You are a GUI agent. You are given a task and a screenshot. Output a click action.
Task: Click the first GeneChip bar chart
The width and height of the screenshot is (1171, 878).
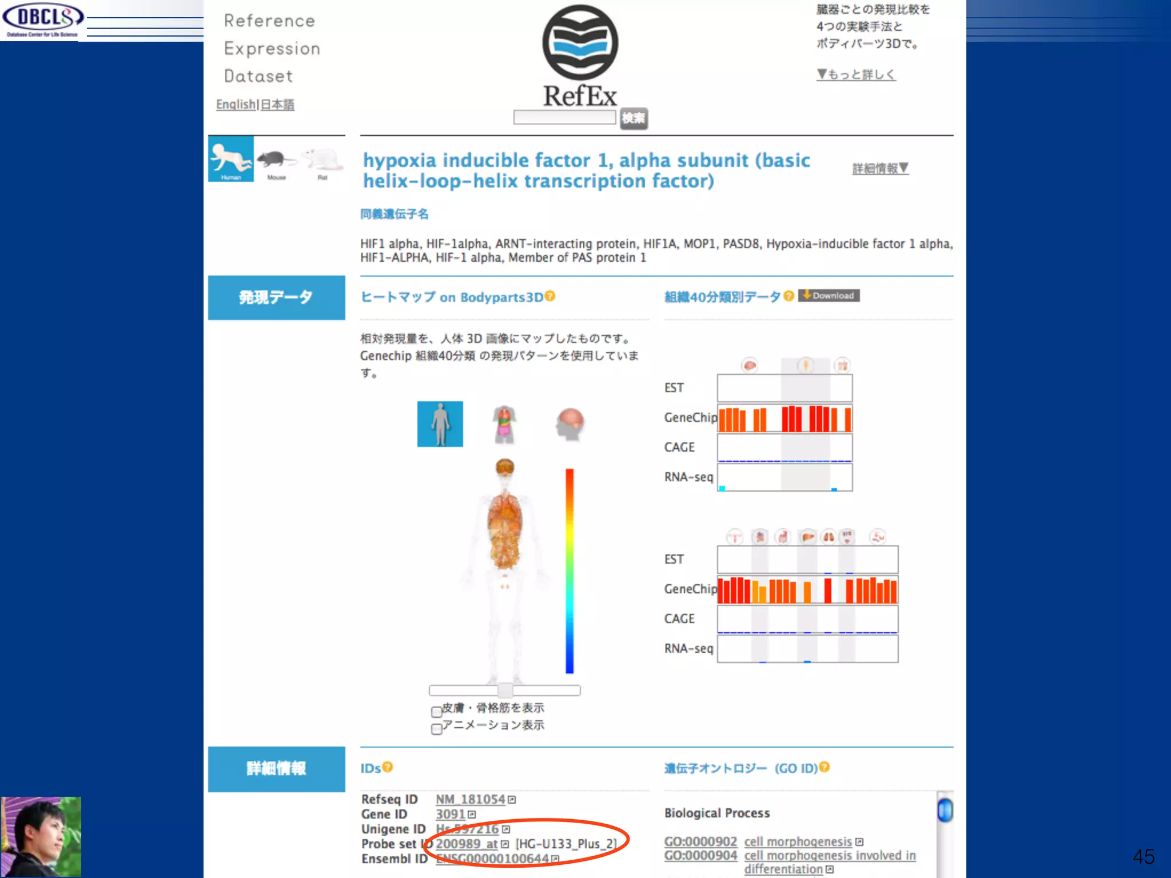(x=784, y=418)
